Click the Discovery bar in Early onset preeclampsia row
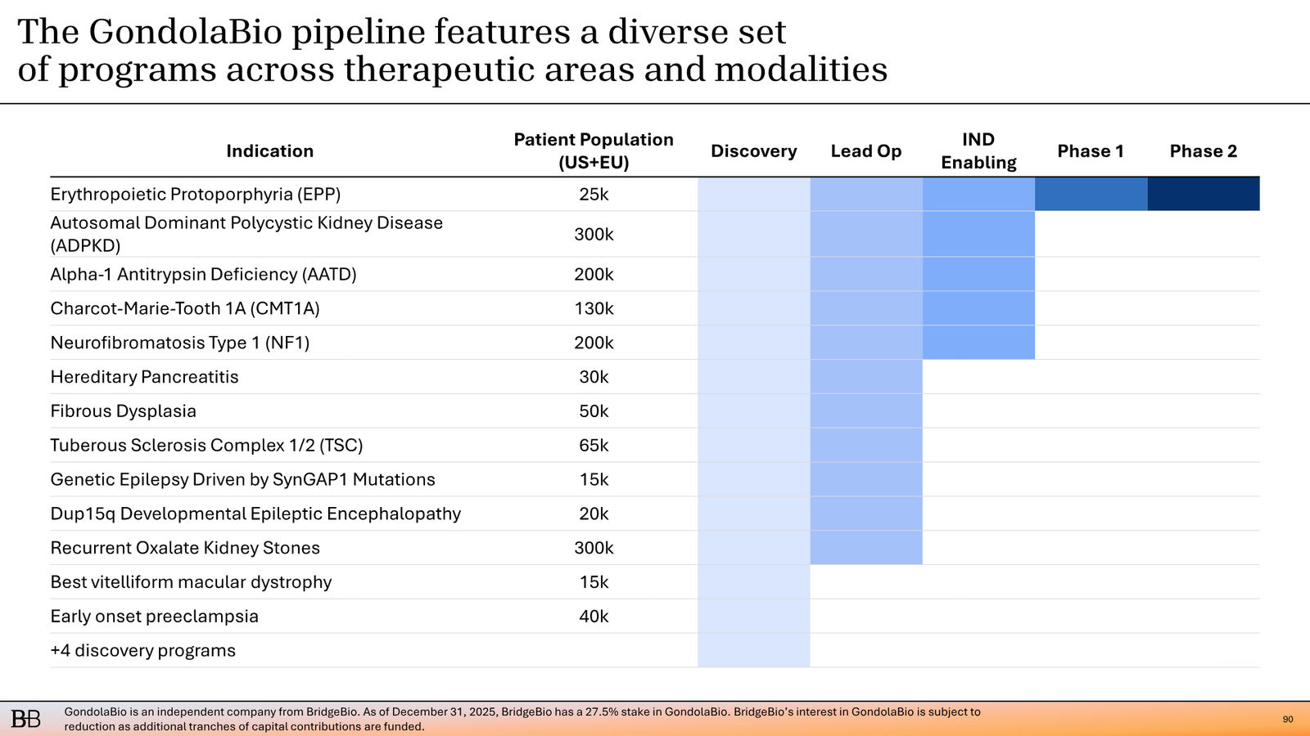Image resolution: width=1310 pixels, height=736 pixels. [x=754, y=617]
